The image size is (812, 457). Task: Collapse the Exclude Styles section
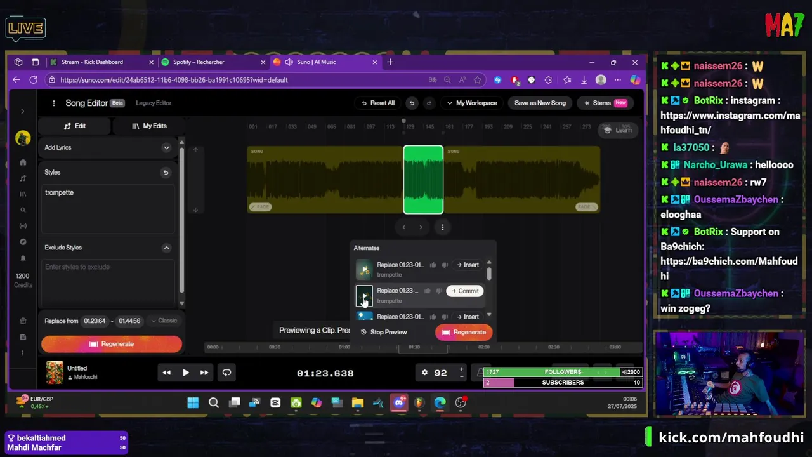click(166, 248)
